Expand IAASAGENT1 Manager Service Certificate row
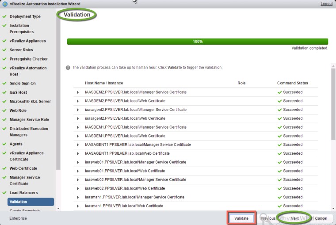The width and height of the screenshot is (336, 225). 78,145
